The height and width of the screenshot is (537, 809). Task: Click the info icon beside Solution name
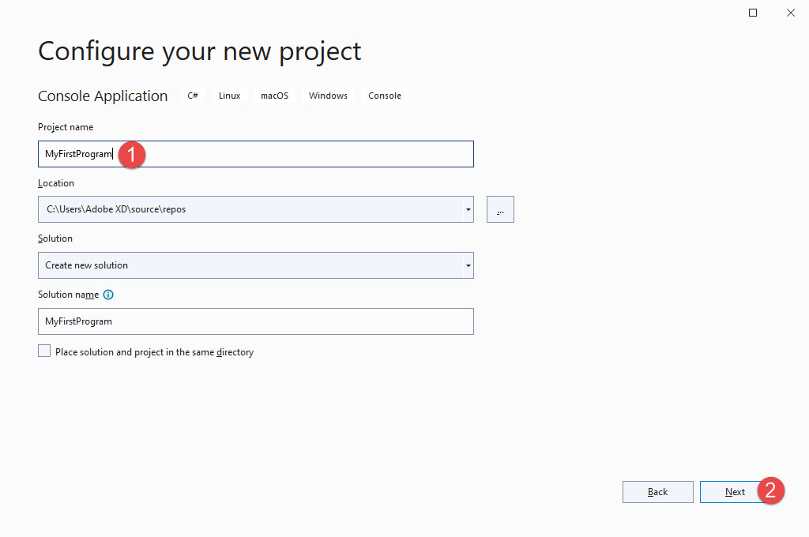pos(109,294)
